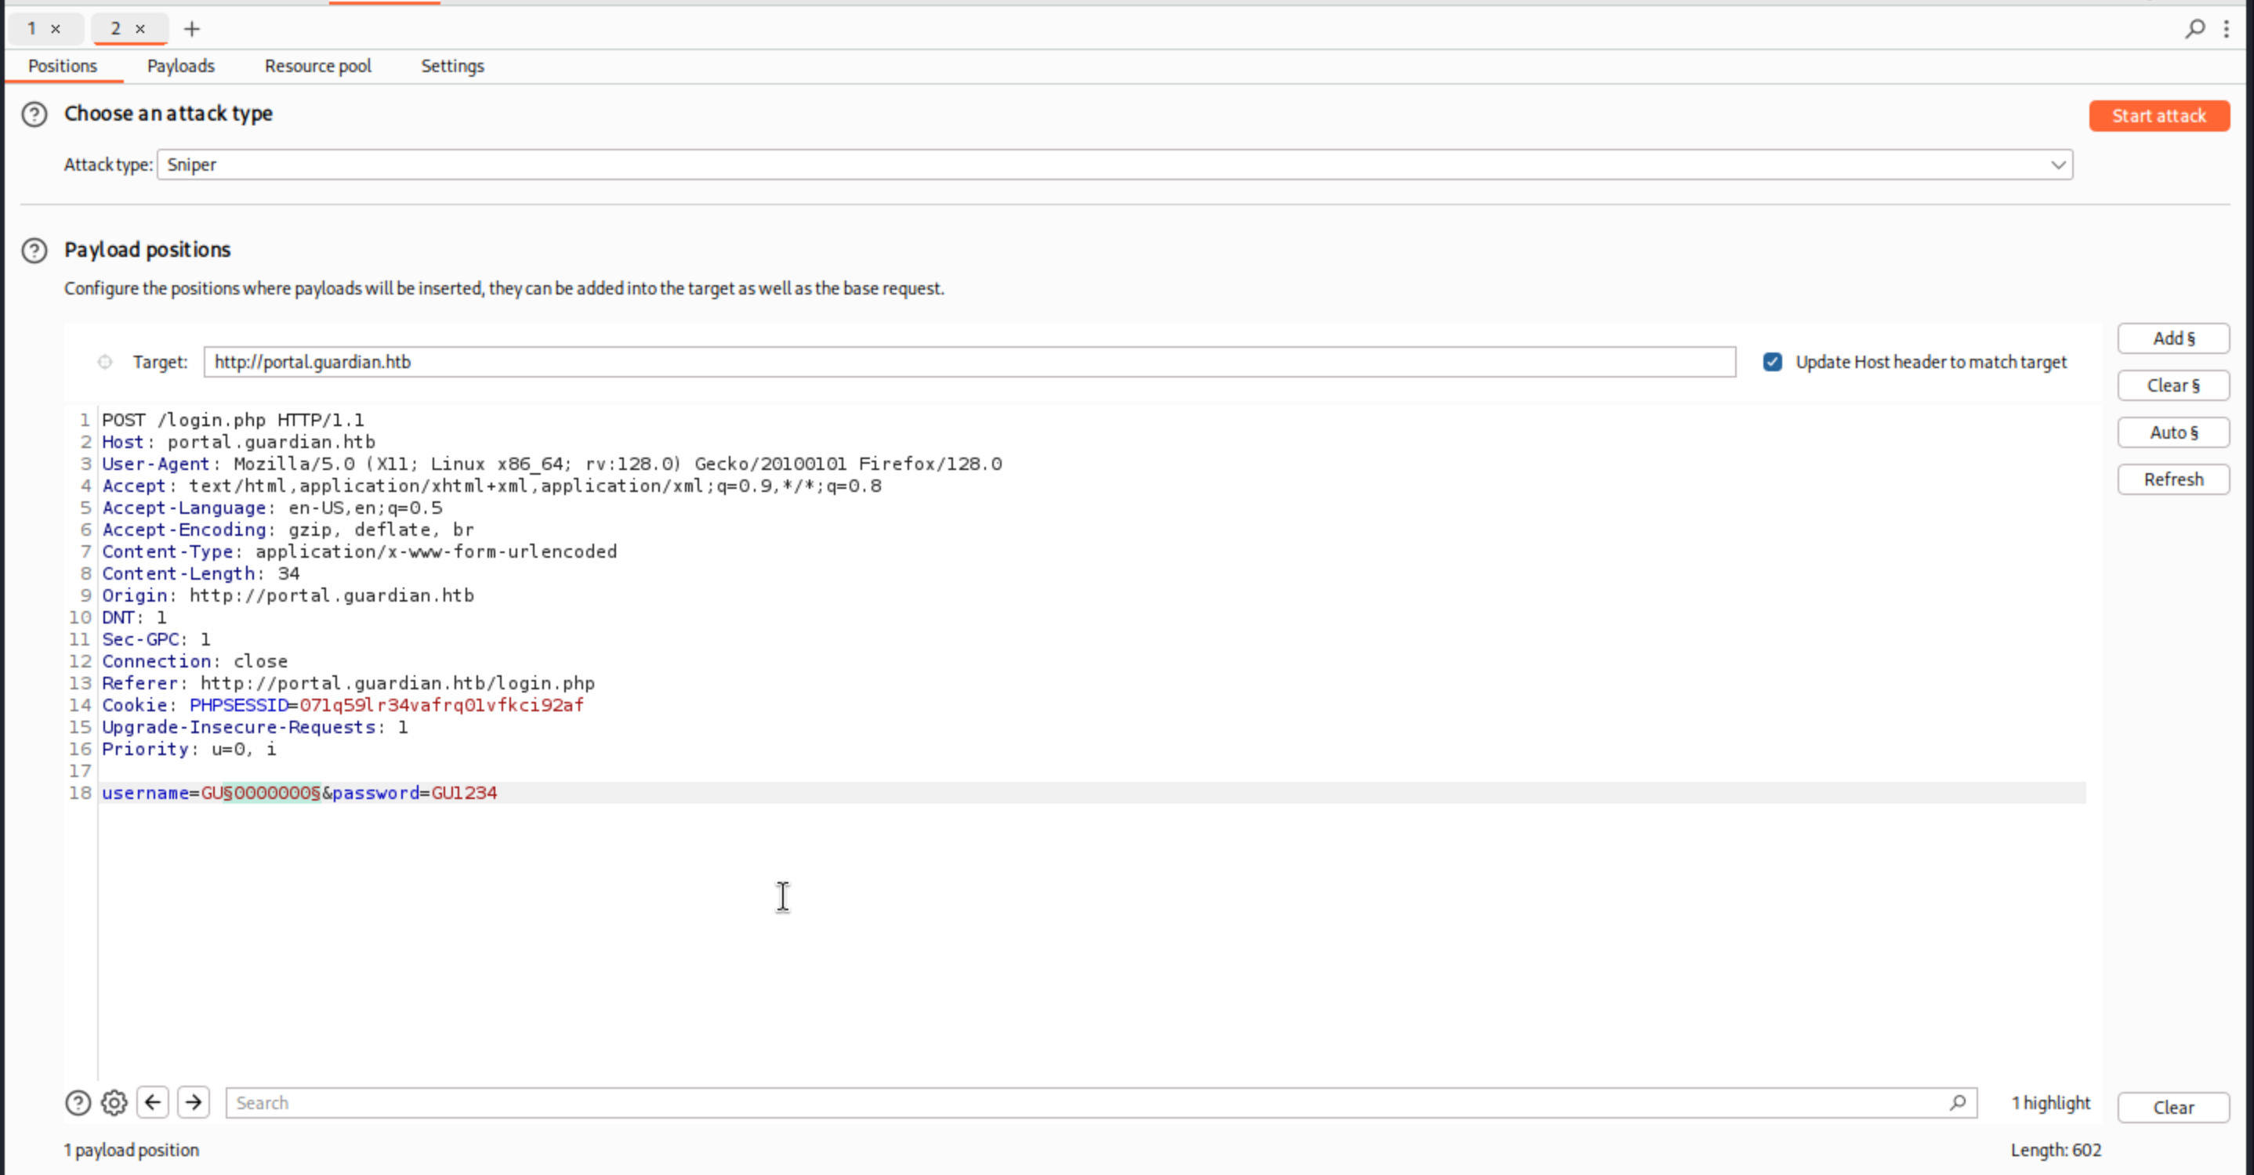
Task: Click the Auto § button
Action: pyautogui.click(x=2172, y=432)
